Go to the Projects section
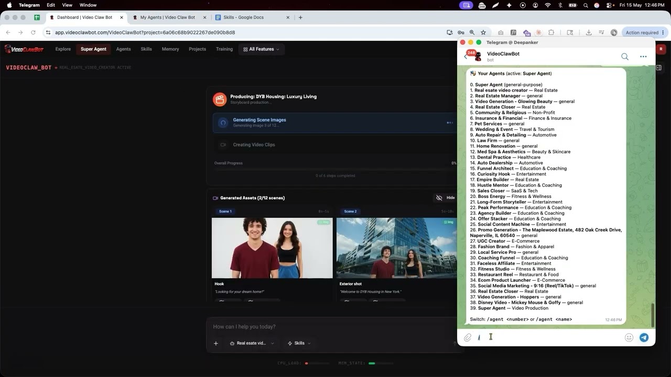The height and width of the screenshot is (377, 671). click(198, 49)
